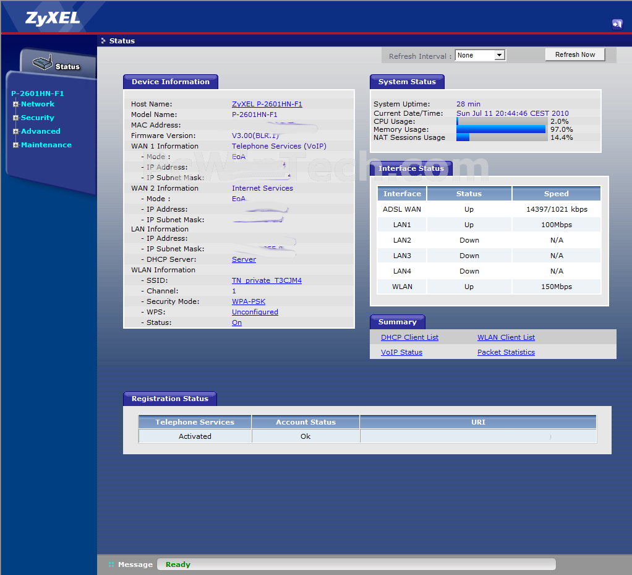The height and width of the screenshot is (575, 632).
Task: Open the WPS Unconfigured link
Action: pos(255,312)
